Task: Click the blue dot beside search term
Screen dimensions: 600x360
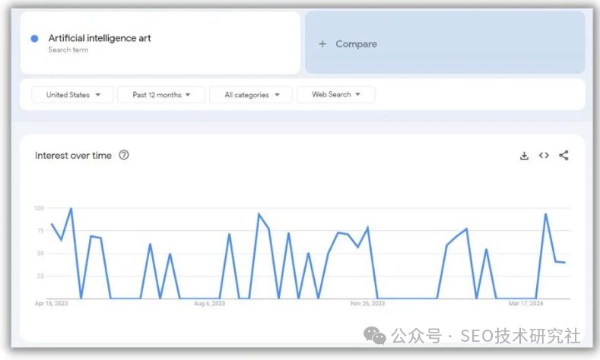Action: [34, 39]
